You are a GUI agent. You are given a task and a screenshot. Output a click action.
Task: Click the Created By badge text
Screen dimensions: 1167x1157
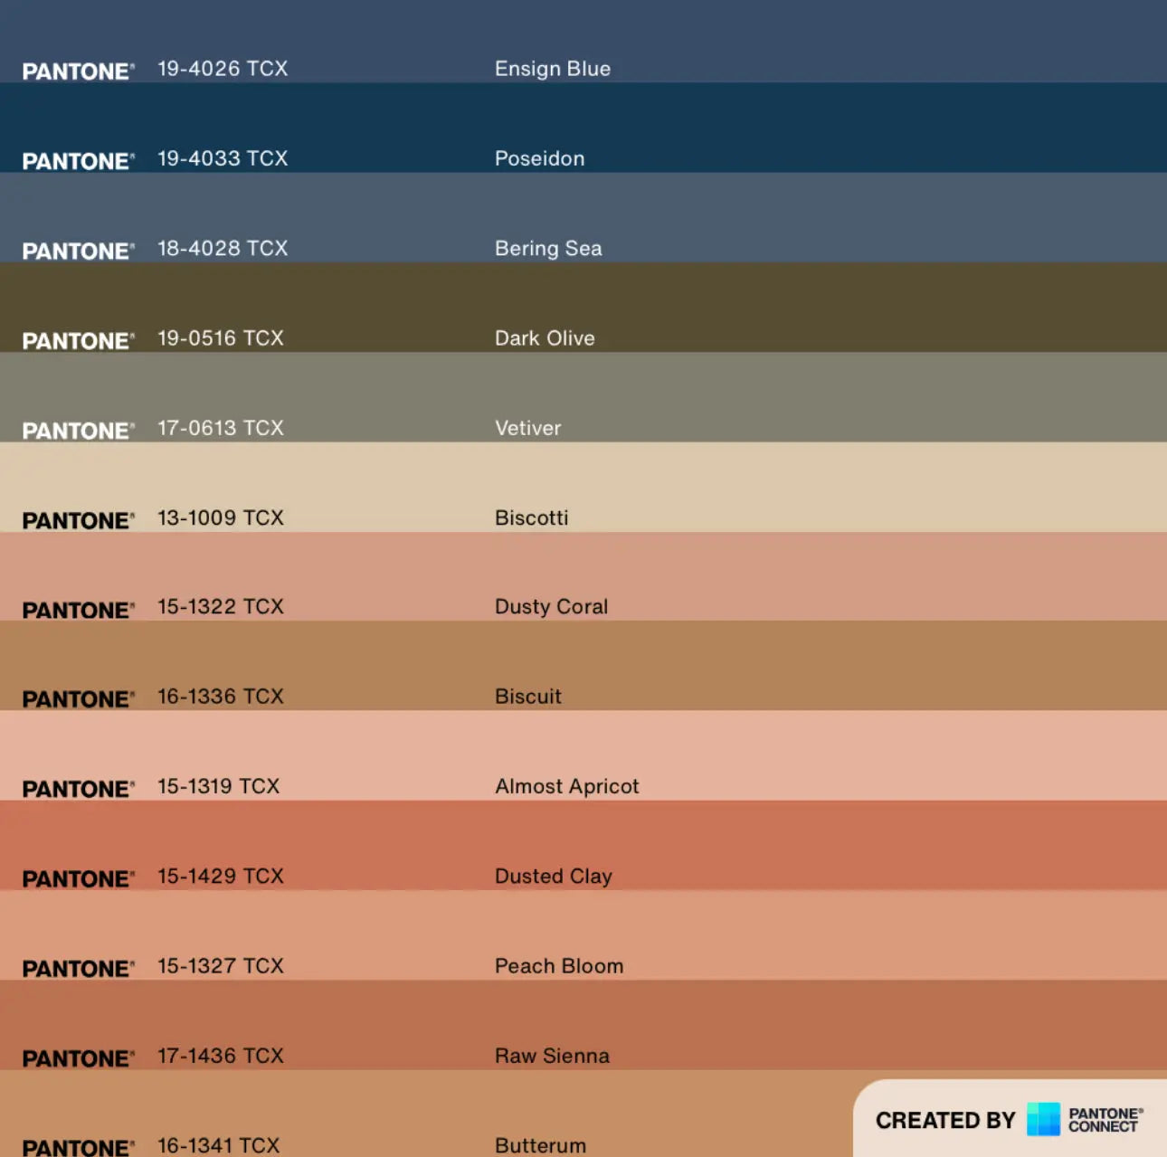(945, 1120)
